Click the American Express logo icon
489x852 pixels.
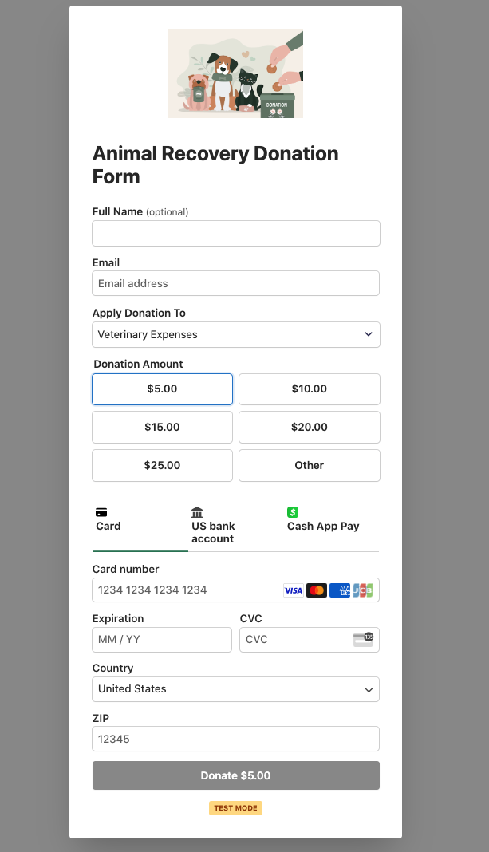340,590
